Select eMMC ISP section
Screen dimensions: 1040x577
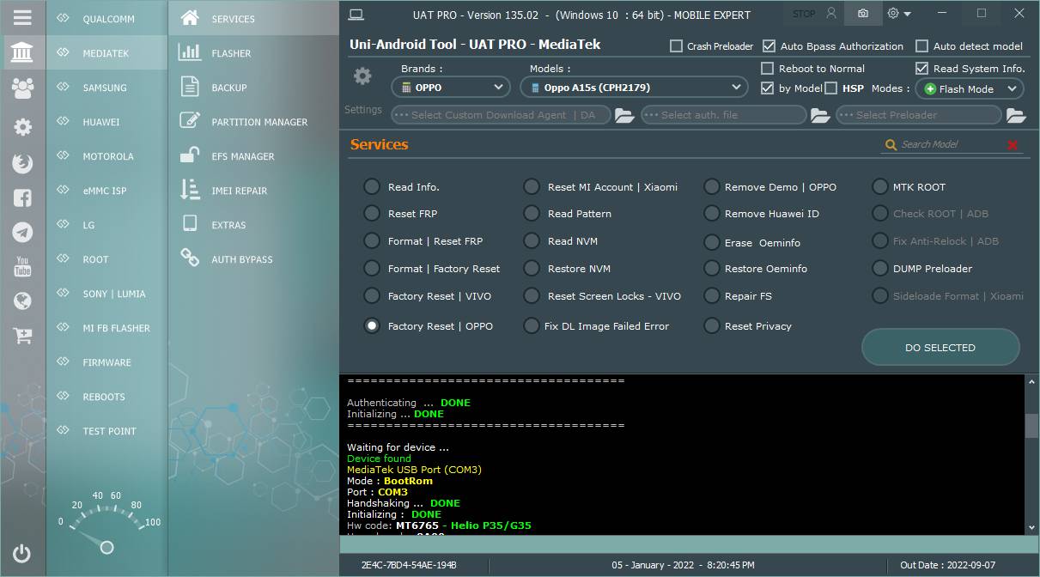(106, 191)
